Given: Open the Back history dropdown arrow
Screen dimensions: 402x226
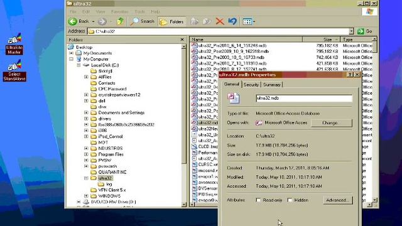Looking at the screenshot, I should click(x=93, y=21).
